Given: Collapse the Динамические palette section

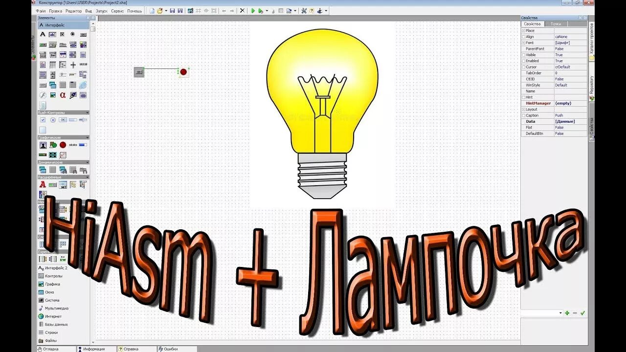Looking at the screenshot, I should point(87,162).
